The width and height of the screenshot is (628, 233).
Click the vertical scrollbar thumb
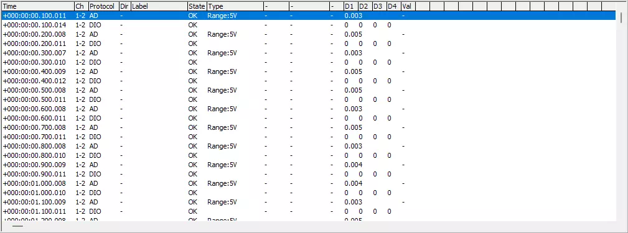click(x=621, y=17)
